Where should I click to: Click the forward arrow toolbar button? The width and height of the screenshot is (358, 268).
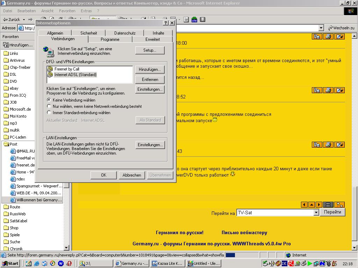[x=30, y=20]
